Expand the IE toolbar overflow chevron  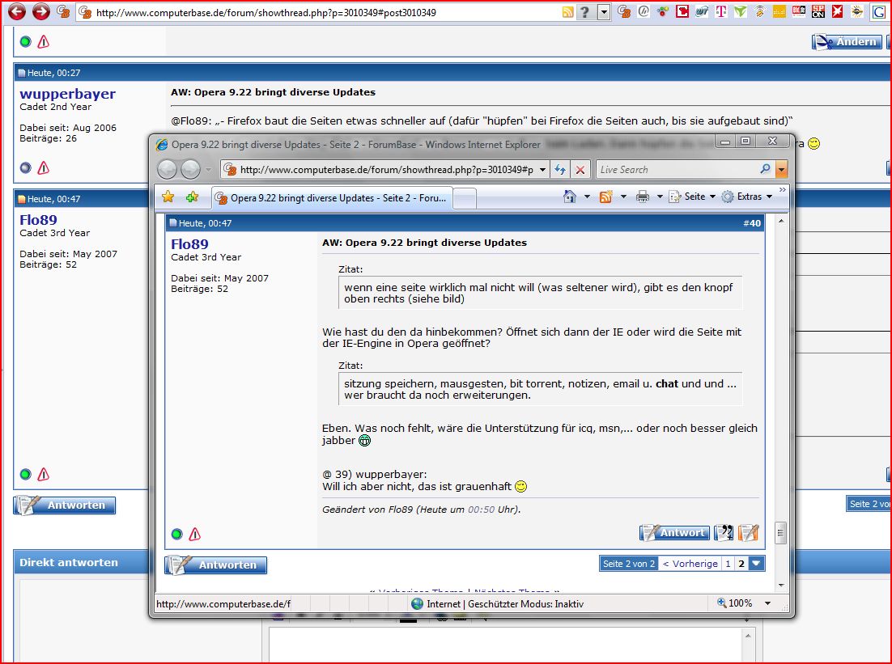pyautogui.click(x=783, y=190)
